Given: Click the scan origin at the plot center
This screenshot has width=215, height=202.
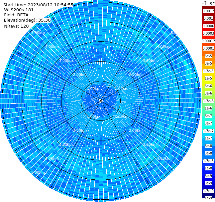Looking at the screenshot, I should tap(101, 101).
